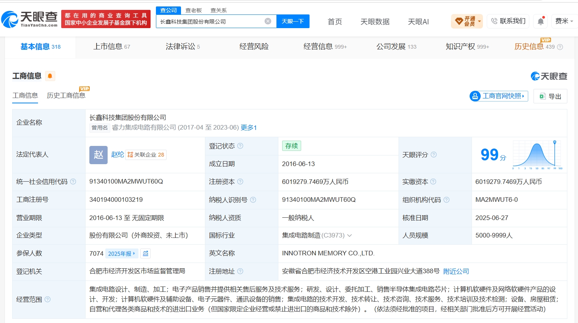
Task: Click the 99分 score value
Action: [493, 155]
